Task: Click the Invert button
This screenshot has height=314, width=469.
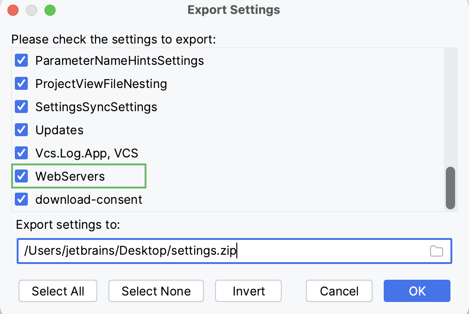Action: point(248,291)
